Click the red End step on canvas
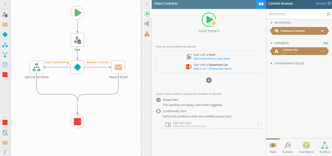Viewport: 332px width, 156px height. point(77,121)
